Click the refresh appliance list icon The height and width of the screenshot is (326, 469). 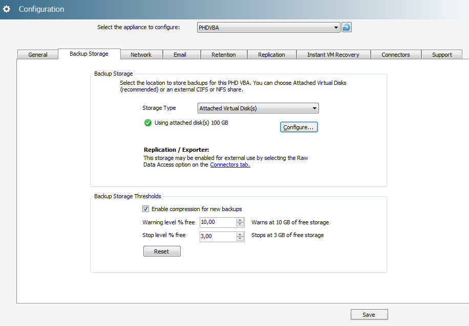coord(347,28)
